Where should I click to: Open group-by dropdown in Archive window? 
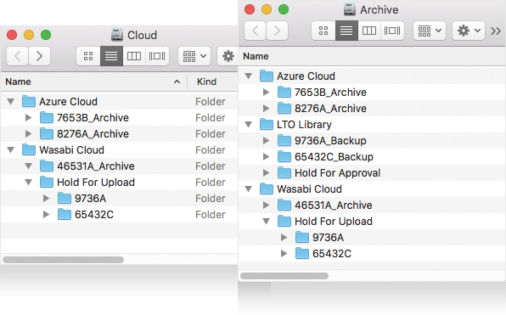(430, 31)
